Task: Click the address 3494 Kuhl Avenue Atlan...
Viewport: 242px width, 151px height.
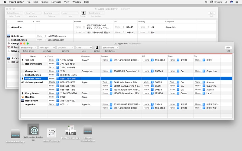Action: click(127, 82)
